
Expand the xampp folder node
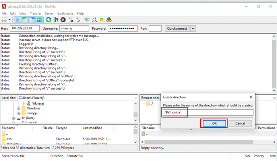pyautogui.click(x=19, y=113)
